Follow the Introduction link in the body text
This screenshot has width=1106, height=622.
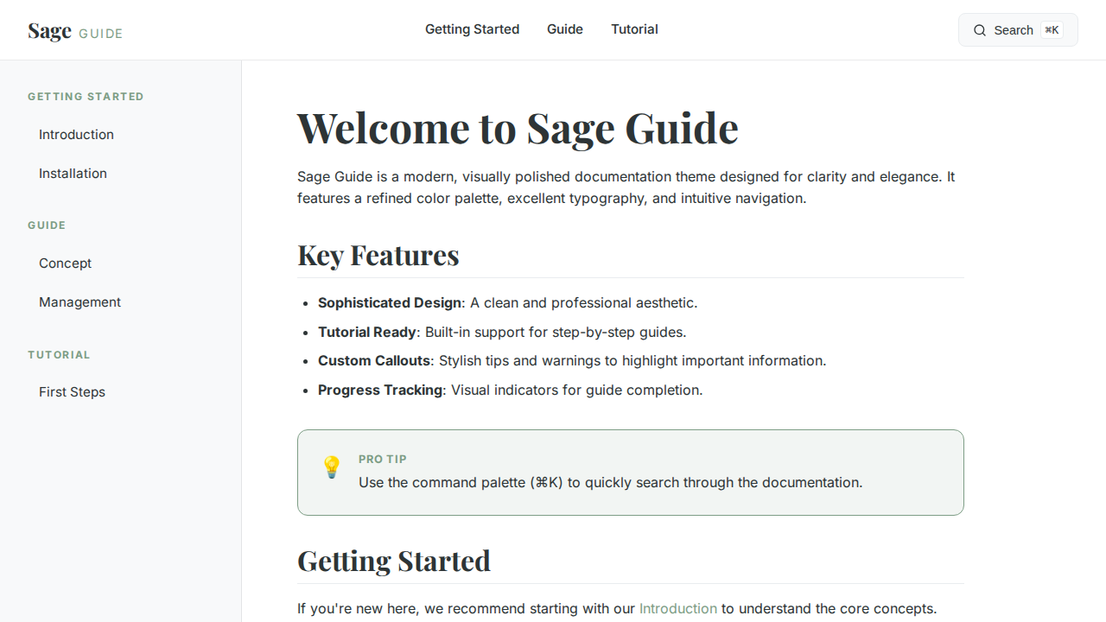pos(677,608)
